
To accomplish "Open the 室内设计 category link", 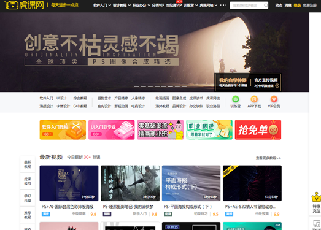I will [104, 106].
